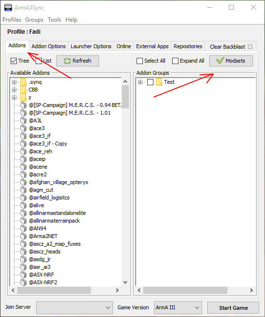Check the Expand All checkbox

[175, 61]
